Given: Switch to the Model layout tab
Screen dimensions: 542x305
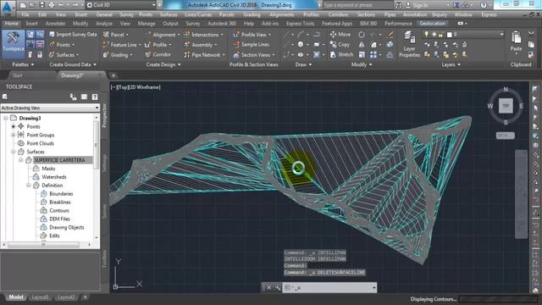Looking at the screenshot, I should (16, 297).
